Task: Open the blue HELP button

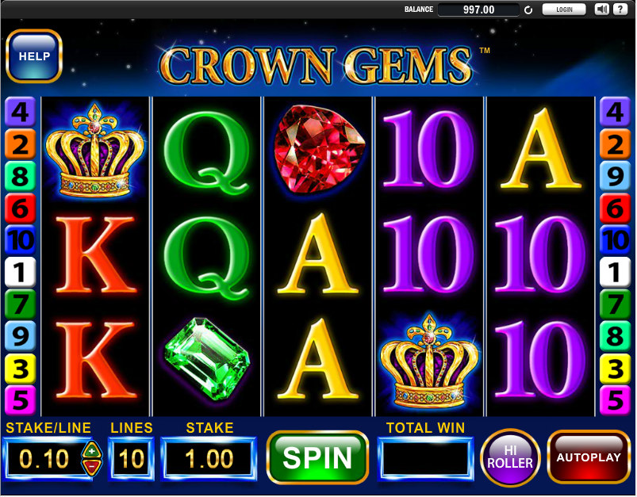Action: [x=34, y=56]
